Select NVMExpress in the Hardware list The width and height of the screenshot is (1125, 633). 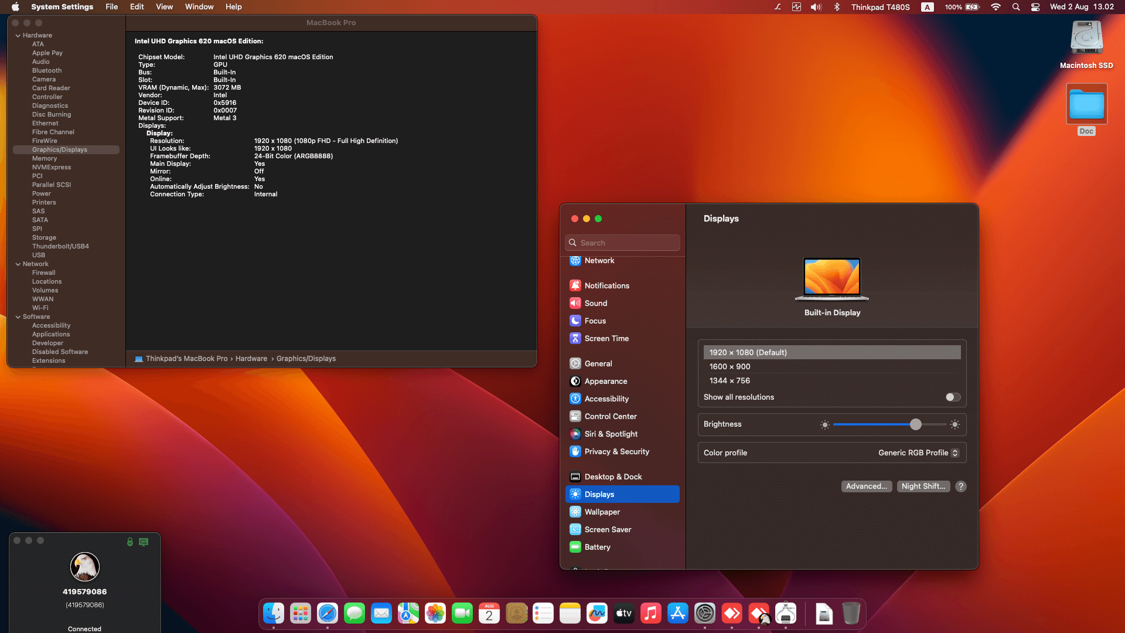click(x=52, y=168)
